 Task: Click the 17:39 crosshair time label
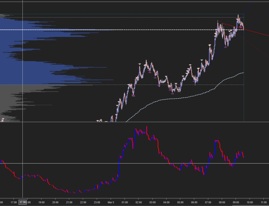23,202
